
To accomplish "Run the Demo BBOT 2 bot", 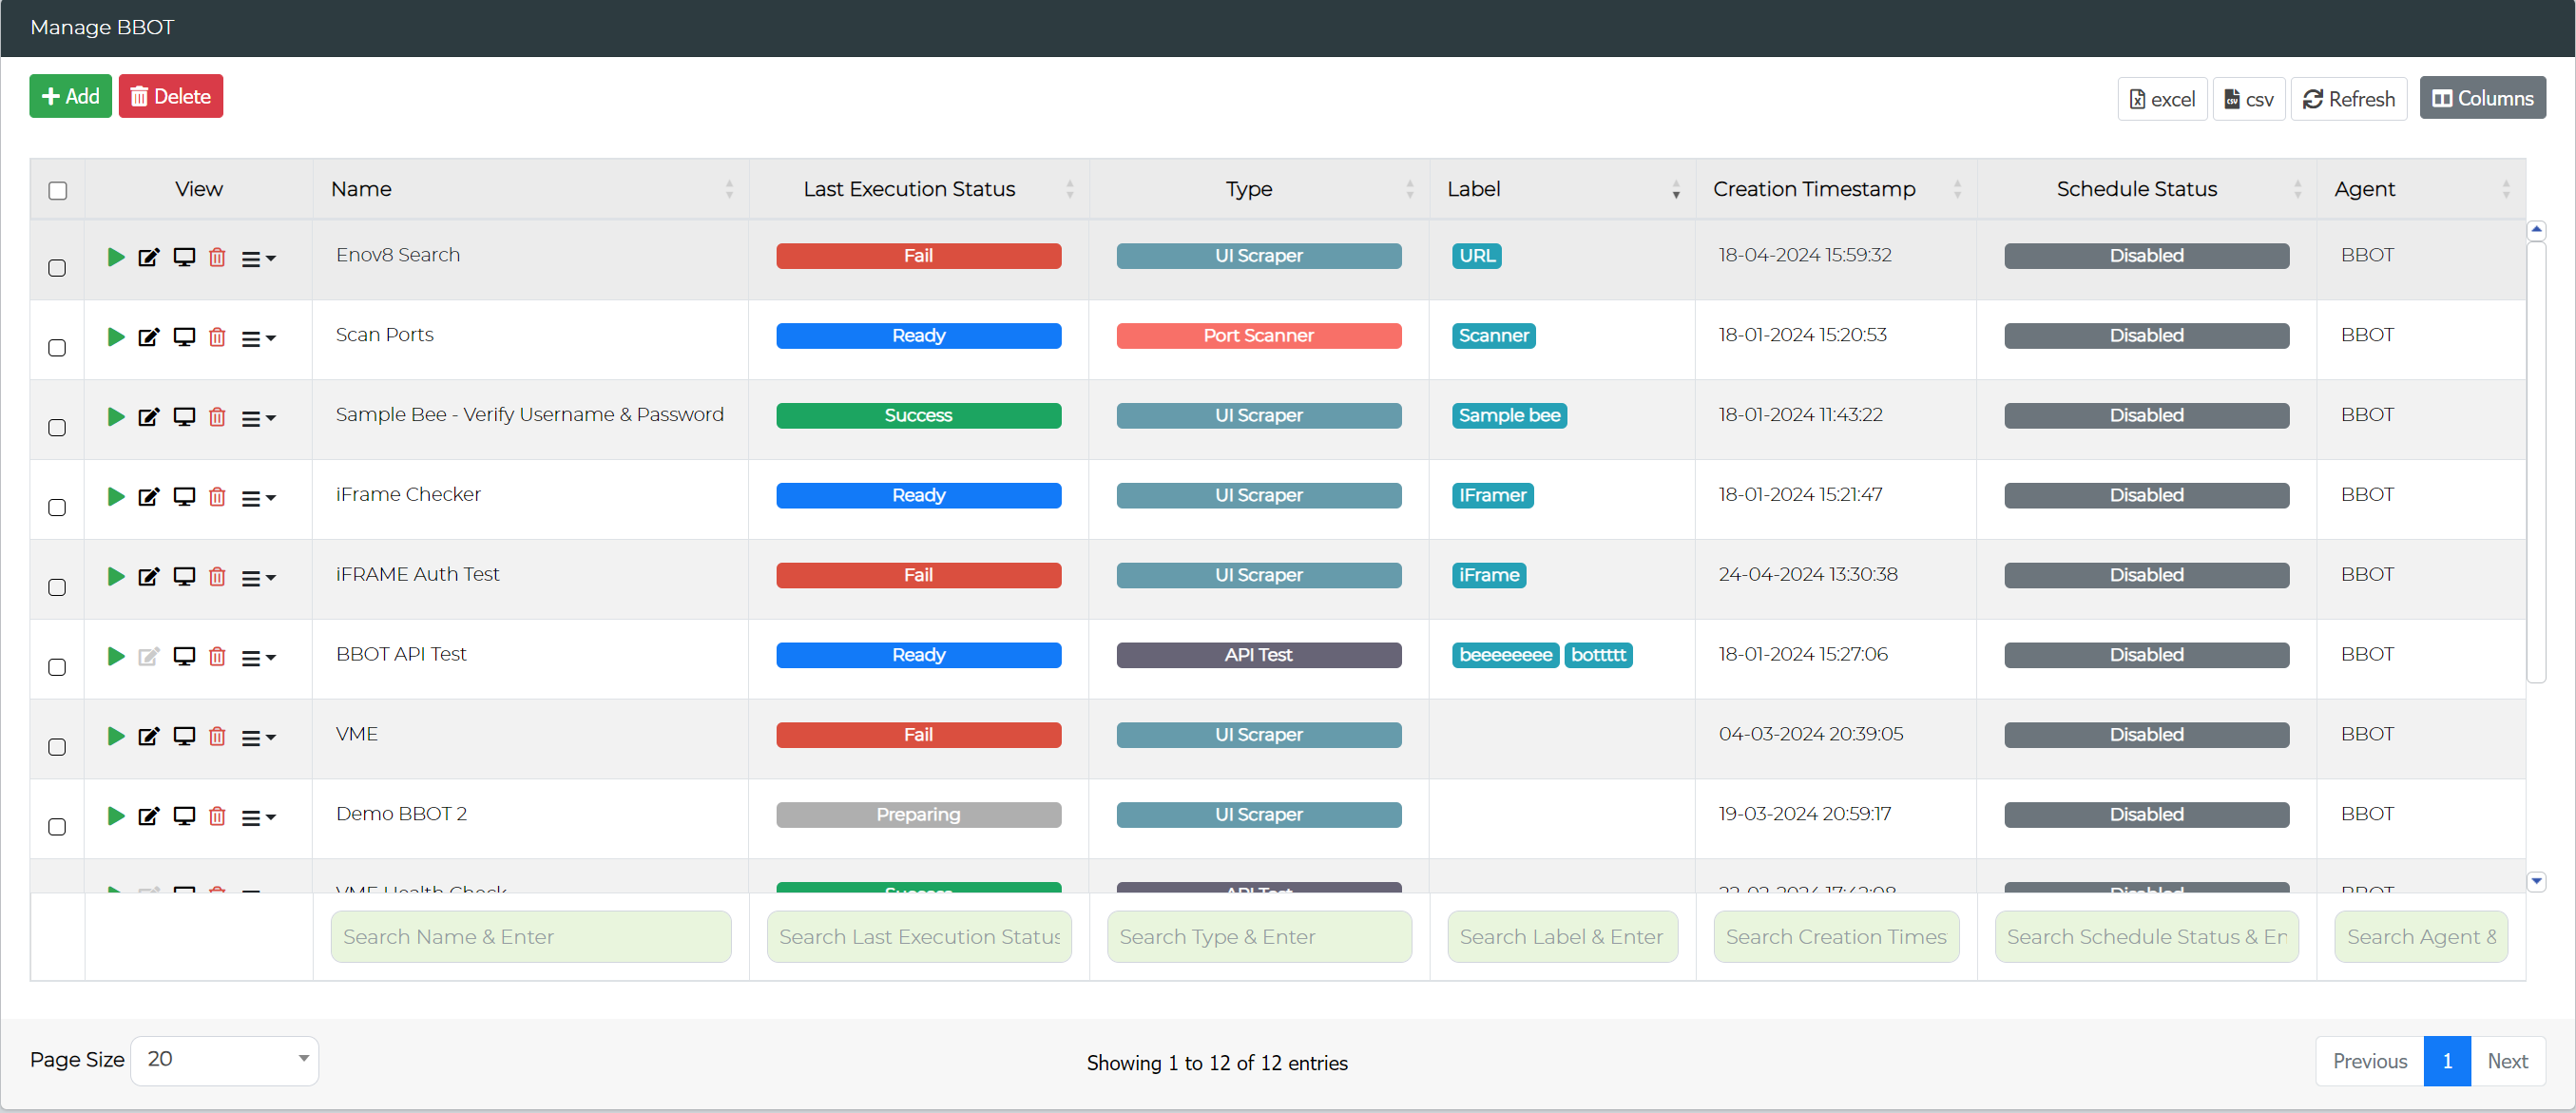I will pyautogui.click(x=116, y=817).
